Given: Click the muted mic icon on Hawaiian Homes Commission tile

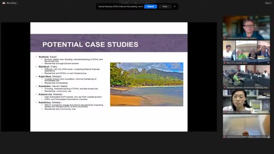Looking at the screenshot, I should [x=225, y=87].
